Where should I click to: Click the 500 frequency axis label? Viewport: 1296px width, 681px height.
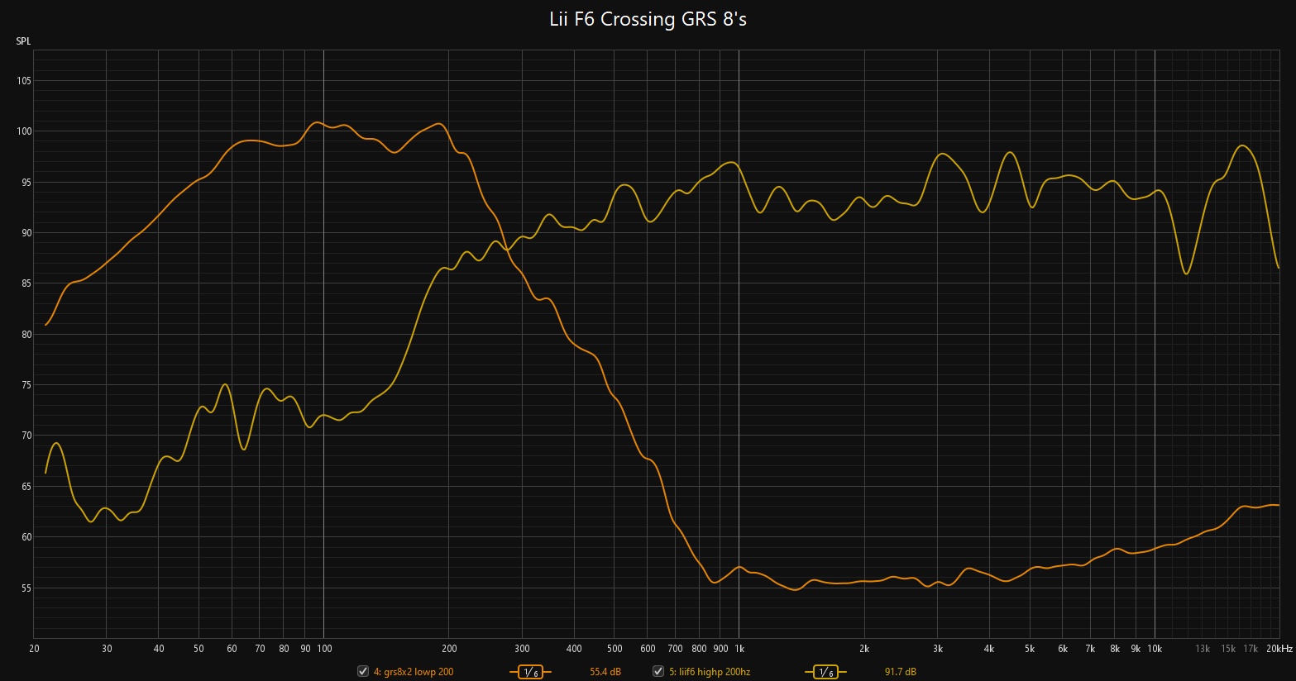pos(615,649)
